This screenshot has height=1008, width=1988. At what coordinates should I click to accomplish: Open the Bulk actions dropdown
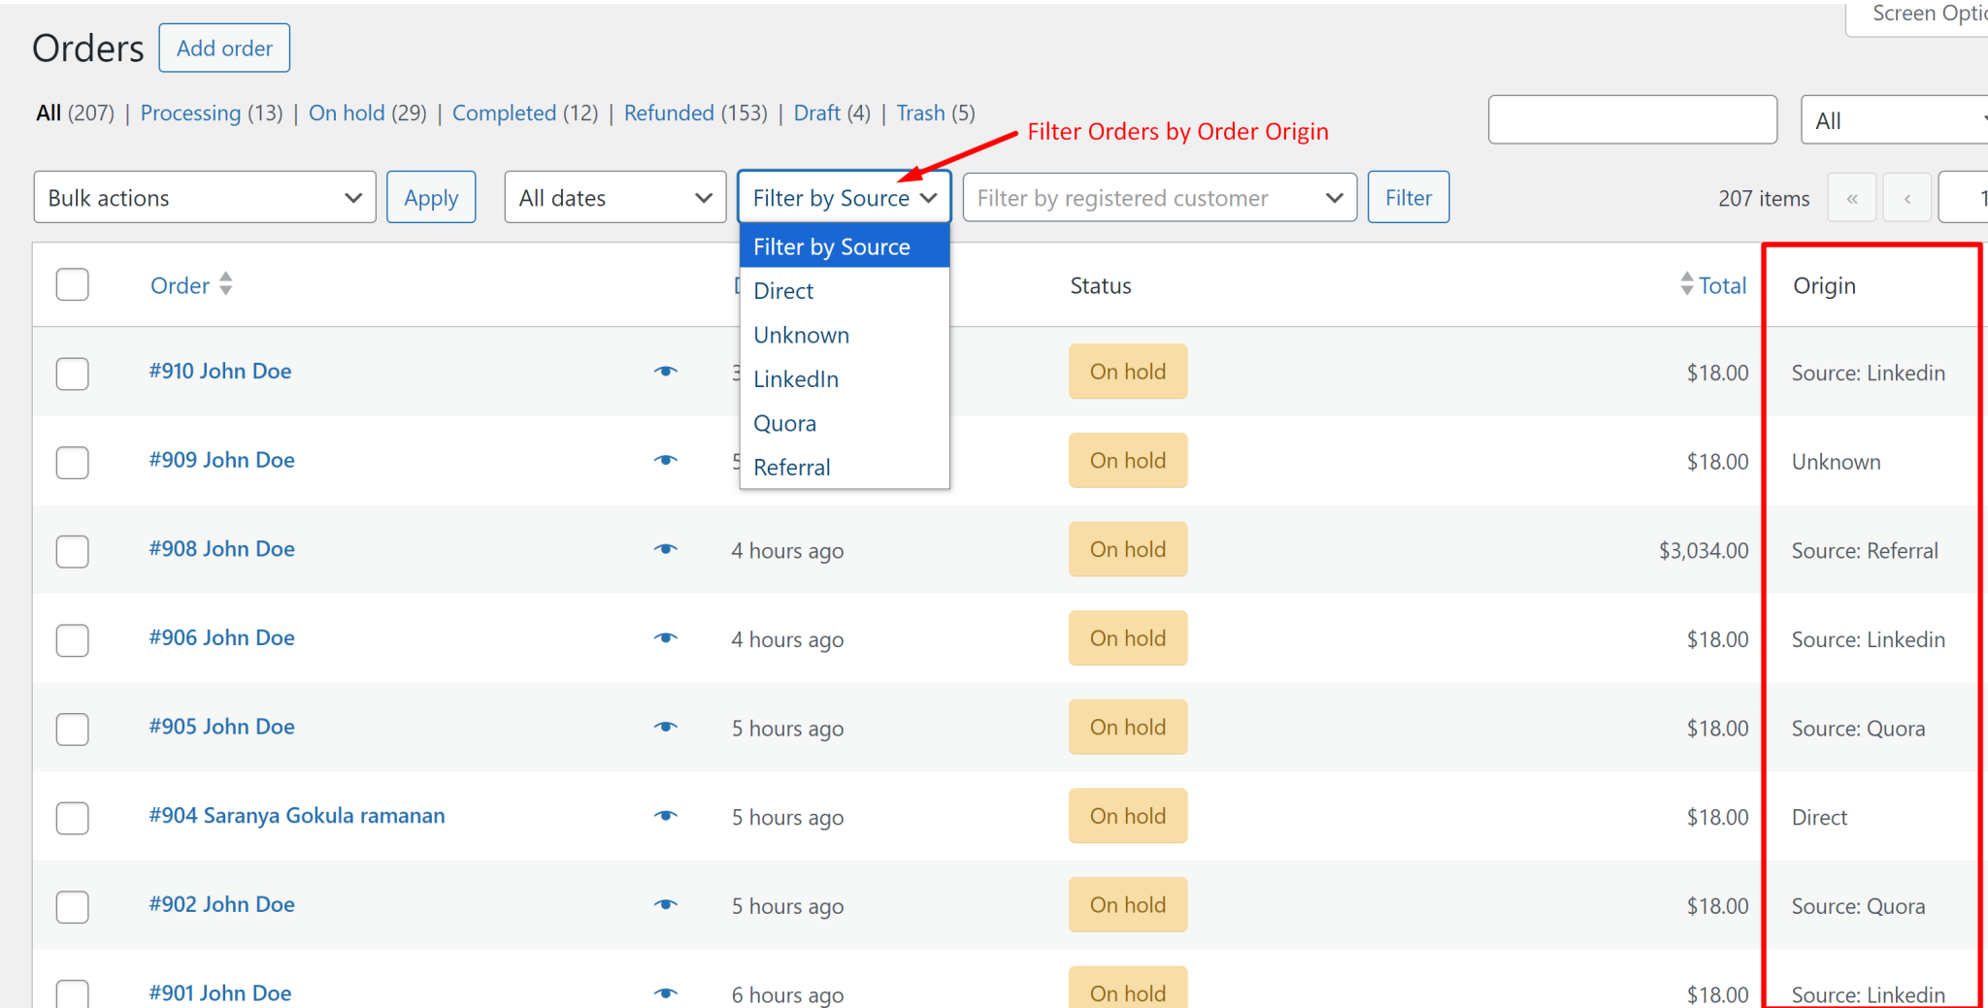(204, 197)
